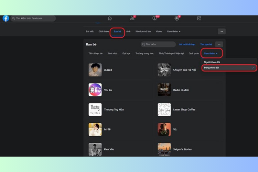Expand 'Xem thêm' in the profile tab bar

[x=173, y=31]
